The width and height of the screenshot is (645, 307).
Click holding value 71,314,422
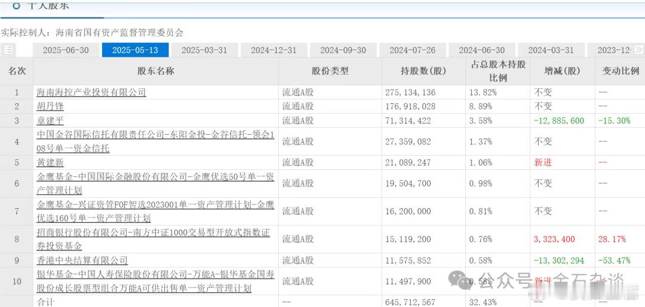pos(408,120)
